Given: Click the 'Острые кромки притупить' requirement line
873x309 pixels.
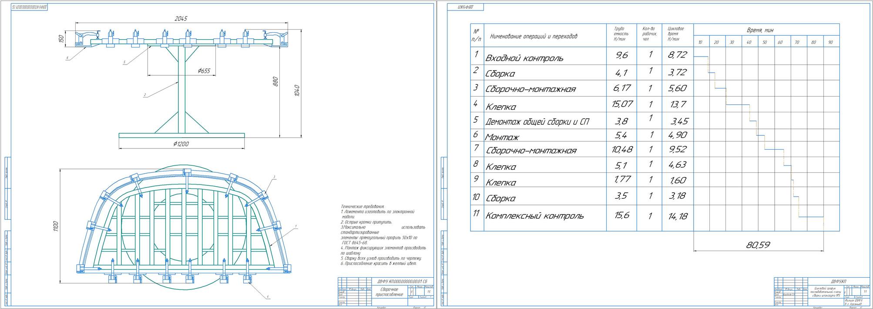Looking at the screenshot, I should [x=366, y=222].
